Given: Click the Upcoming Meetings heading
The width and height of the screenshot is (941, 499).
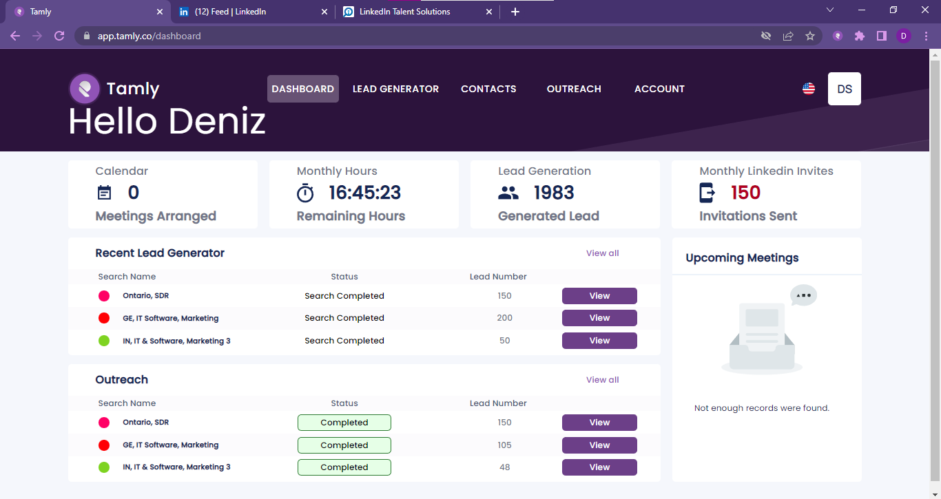Looking at the screenshot, I should pyautogui.click(x=742, y=258).
